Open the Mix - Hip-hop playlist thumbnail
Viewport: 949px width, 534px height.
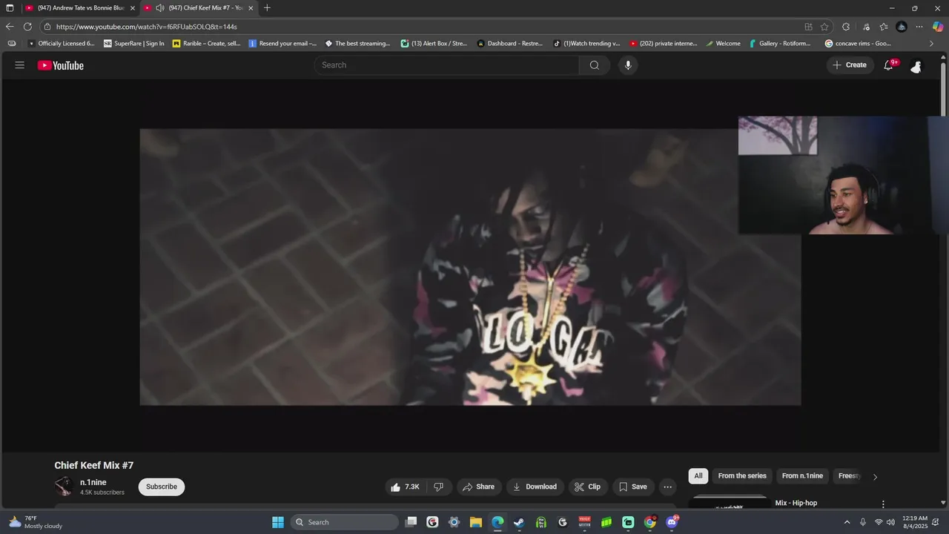(730, 503)
